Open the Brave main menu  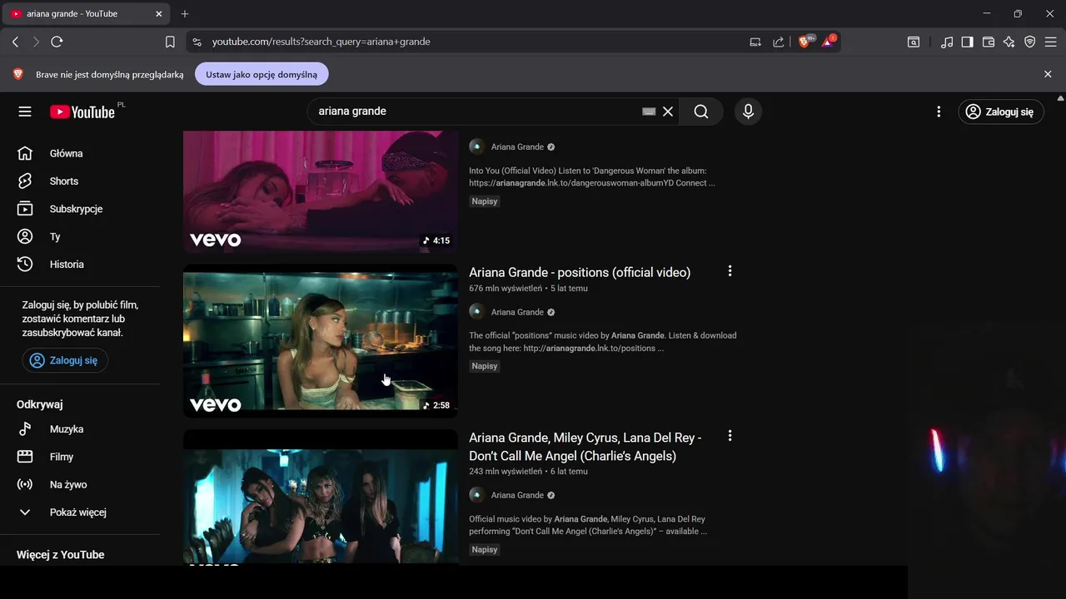pos(1051,42)
